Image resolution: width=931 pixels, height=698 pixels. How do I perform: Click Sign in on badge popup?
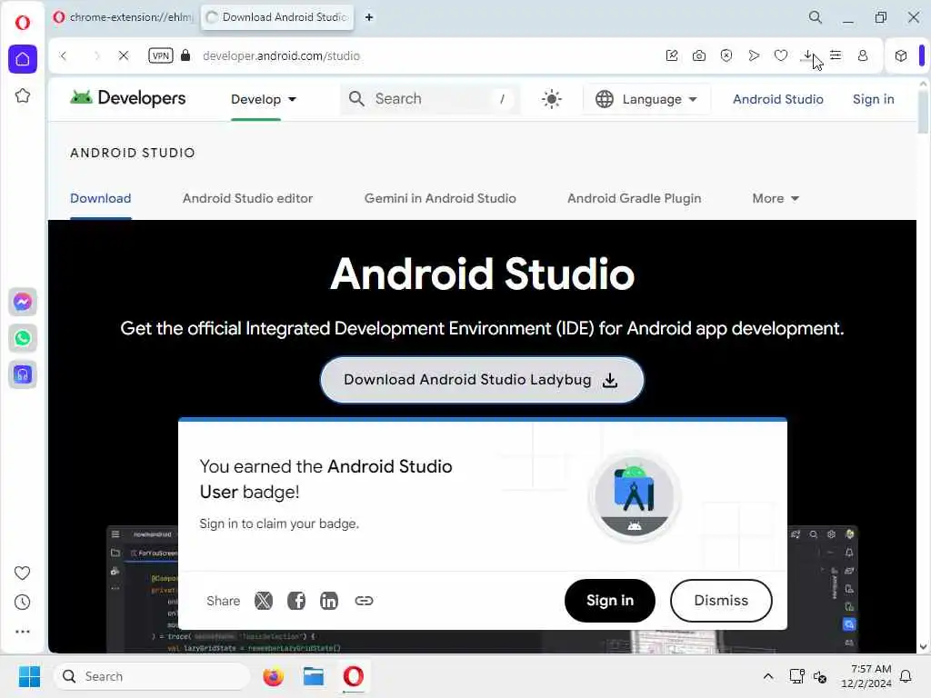[x=610, y=601]
